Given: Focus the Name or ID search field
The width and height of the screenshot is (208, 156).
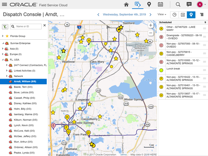Looking at the screenshot, I should point(26,26).
